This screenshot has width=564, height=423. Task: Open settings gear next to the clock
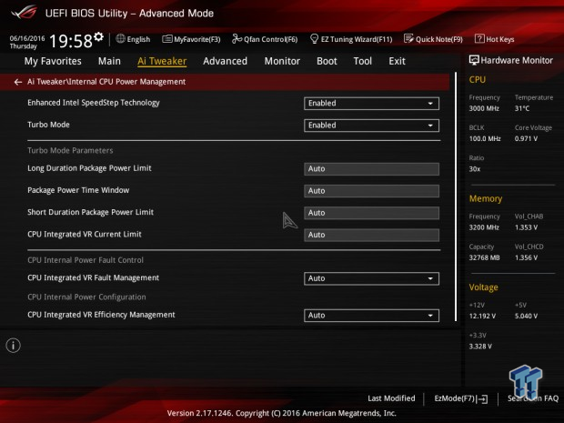point(98,36)
